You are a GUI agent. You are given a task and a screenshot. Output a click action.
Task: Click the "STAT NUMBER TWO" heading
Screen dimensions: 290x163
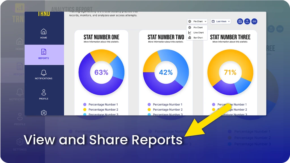[166, 37]
